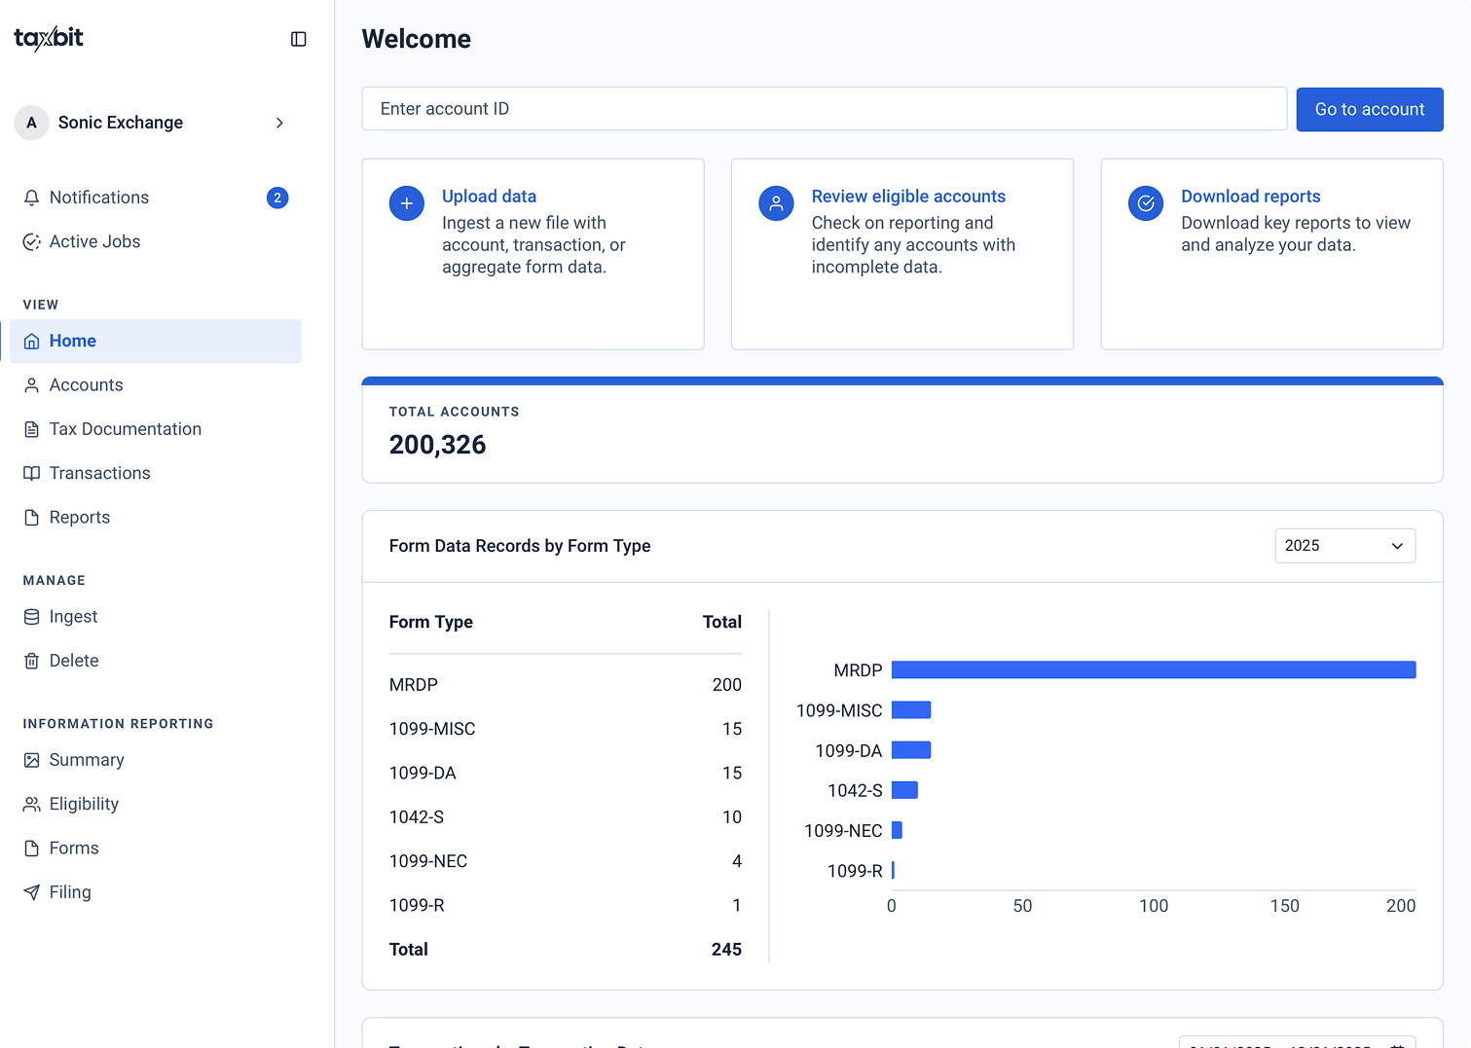
Task: Click the 200,326 total accounts value
Action: [x=437, y=445]
